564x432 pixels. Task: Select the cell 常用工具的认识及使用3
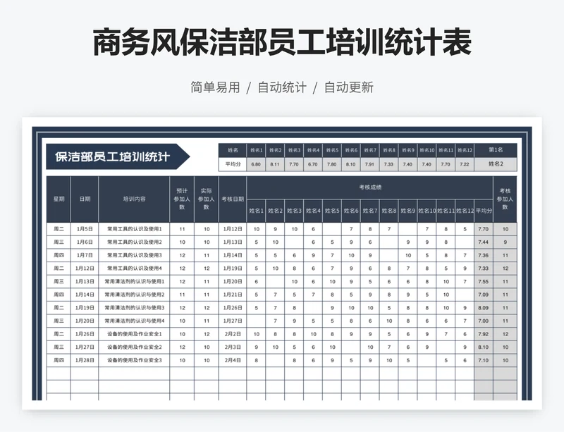(x=134, y=255)
